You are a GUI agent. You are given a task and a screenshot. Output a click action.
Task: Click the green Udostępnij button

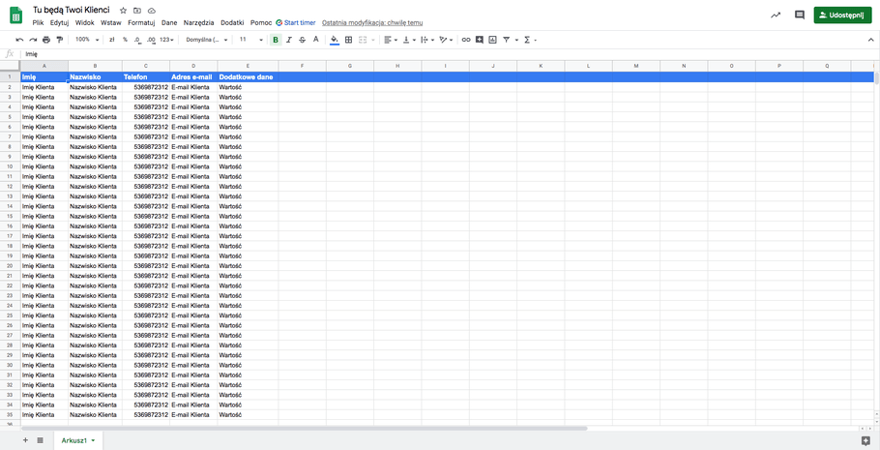pyautogui.click(x=842, y=15)
